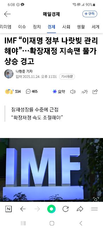Viewport: 103px width, 230px height.
Task: View reporter 나현준's profile photo
Action: click(x=9, y=74)
